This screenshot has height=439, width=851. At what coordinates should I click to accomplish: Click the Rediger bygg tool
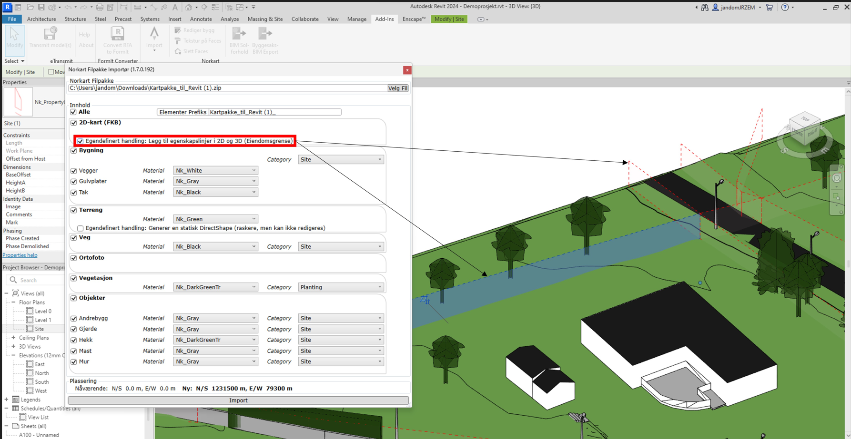pyautogui.click(x=194, y=30)
